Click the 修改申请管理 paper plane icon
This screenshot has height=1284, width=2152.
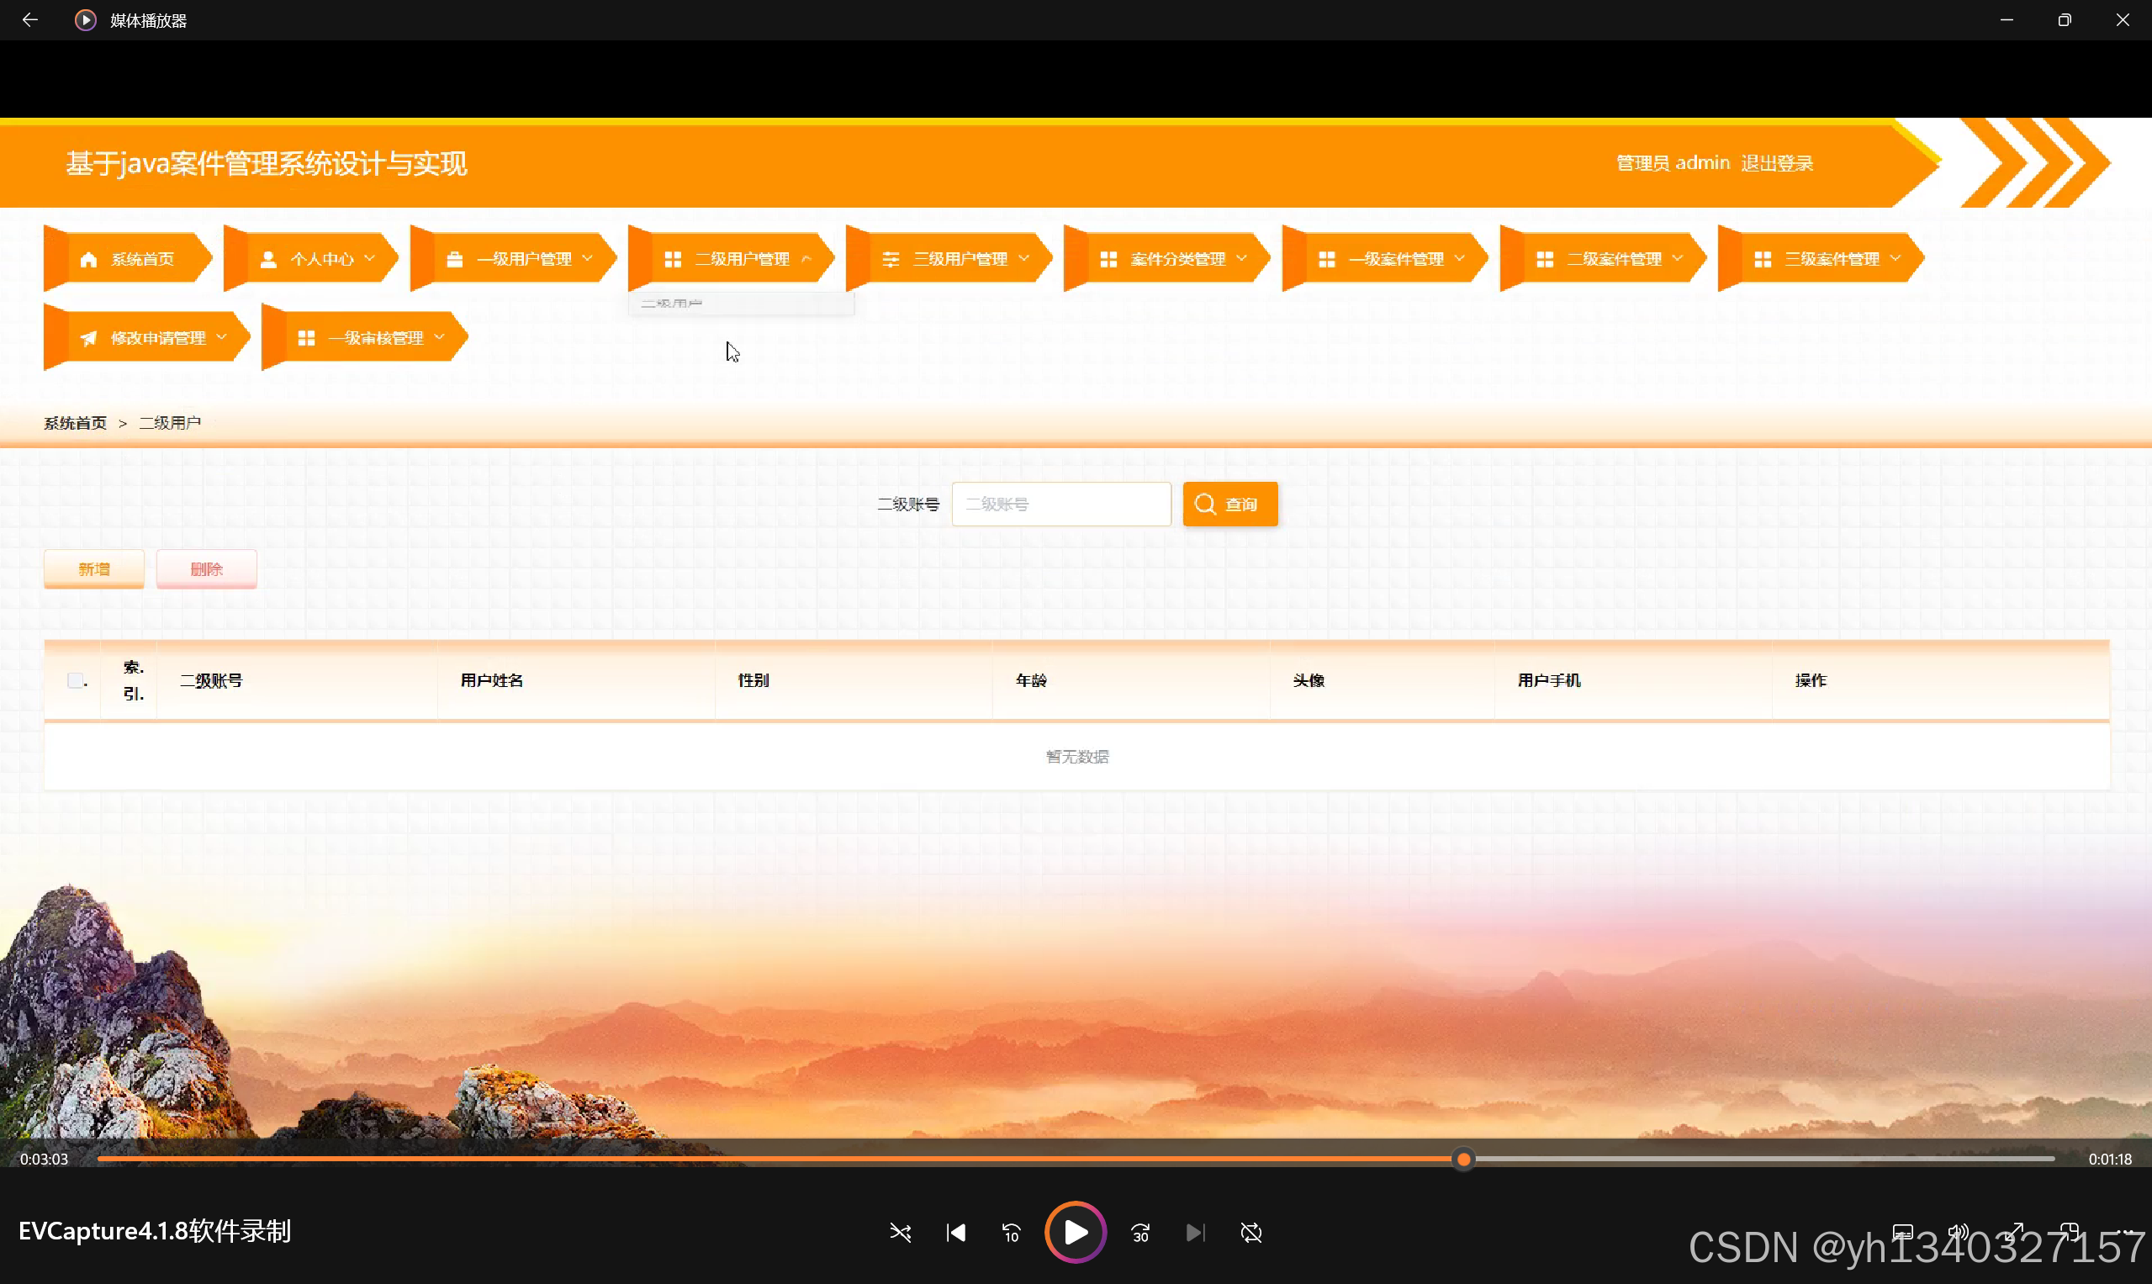88,338
